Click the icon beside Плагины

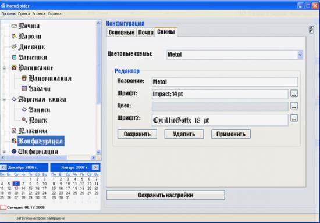pyautogui.click(x=14, y=131)
